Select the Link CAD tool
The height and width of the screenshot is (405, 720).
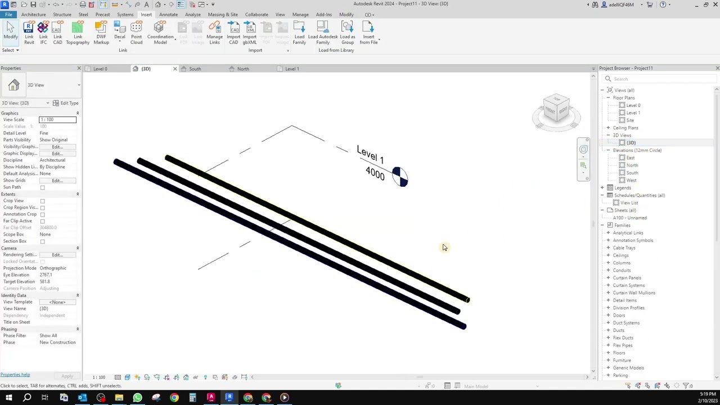[x=57, y=33]
